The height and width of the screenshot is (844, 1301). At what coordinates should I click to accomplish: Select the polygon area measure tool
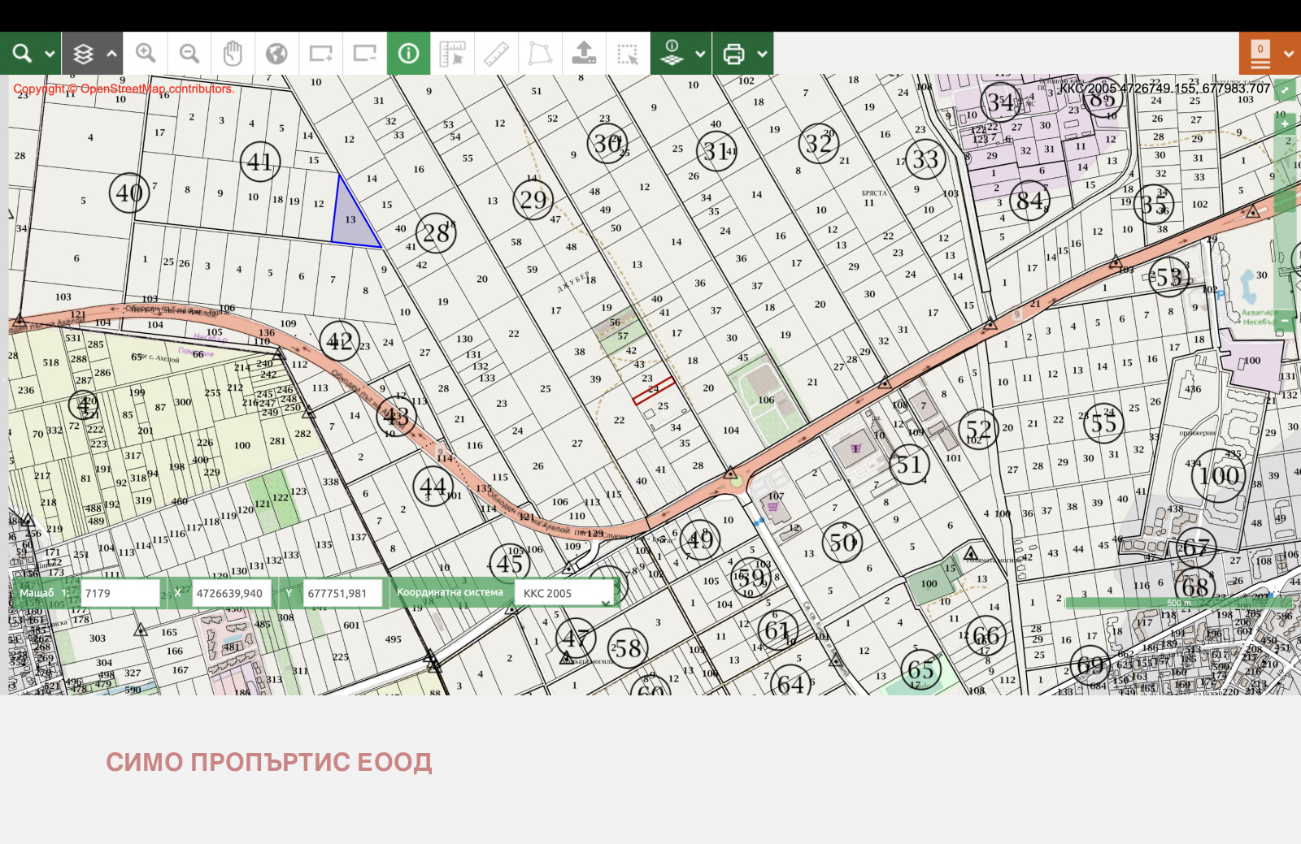click(540, 54)
